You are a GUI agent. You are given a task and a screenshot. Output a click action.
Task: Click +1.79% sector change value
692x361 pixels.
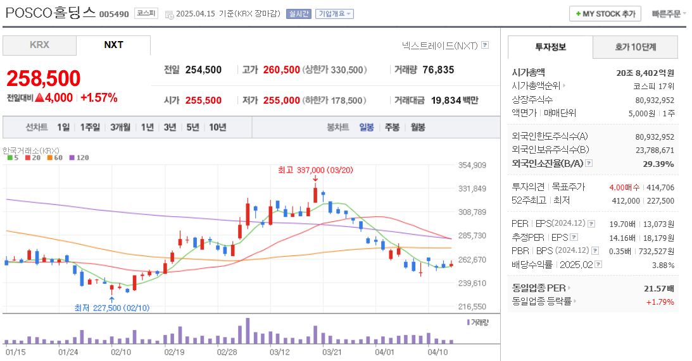tap(660, 302)
